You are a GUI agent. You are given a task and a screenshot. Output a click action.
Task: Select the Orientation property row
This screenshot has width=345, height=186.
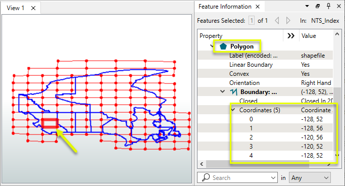point(265,83)
